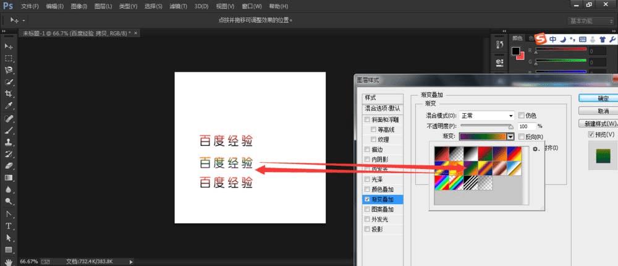Enable the 外发光 checkbox
Viewport: 618px width, 266px height.
pos(367,219)
